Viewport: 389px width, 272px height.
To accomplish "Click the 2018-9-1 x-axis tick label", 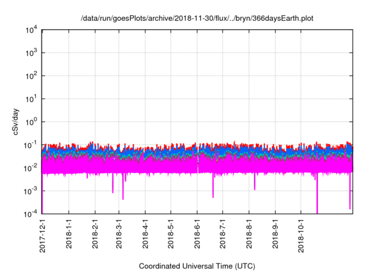I will point(275,234).
